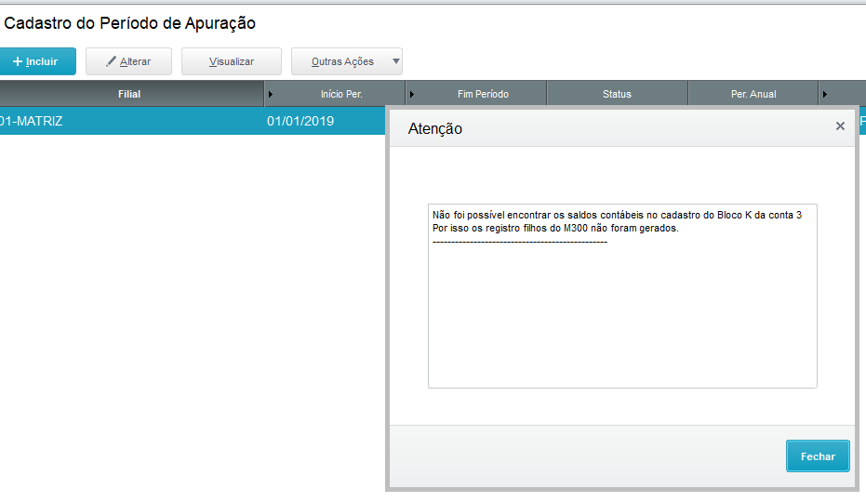Screen dimensions: 866x502
Task: Click the Per. Anual column header
Action: 753,94
